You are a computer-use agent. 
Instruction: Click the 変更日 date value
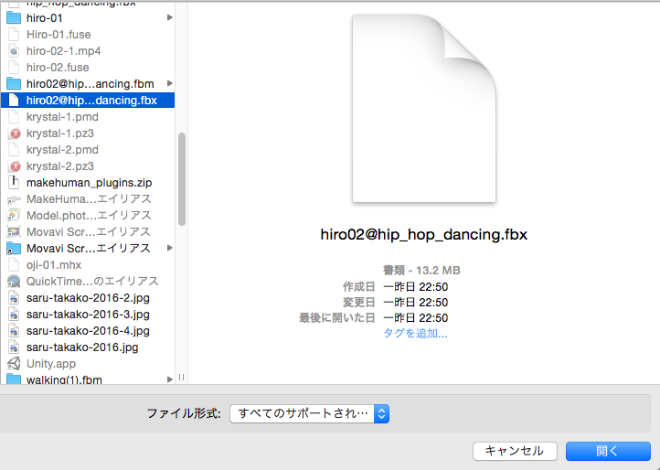click(x=415, y=303)
